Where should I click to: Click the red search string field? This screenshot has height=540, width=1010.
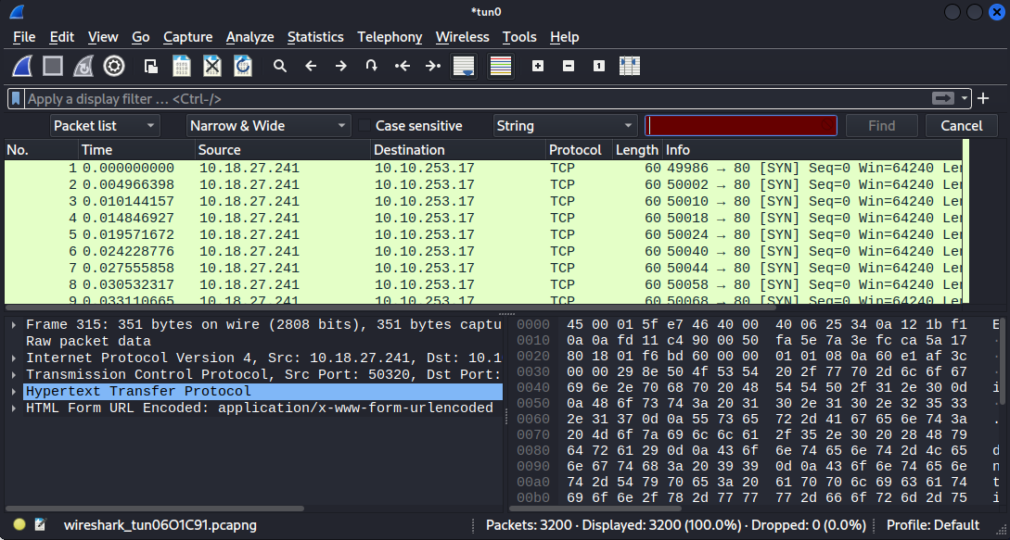(x=741, y=126)
